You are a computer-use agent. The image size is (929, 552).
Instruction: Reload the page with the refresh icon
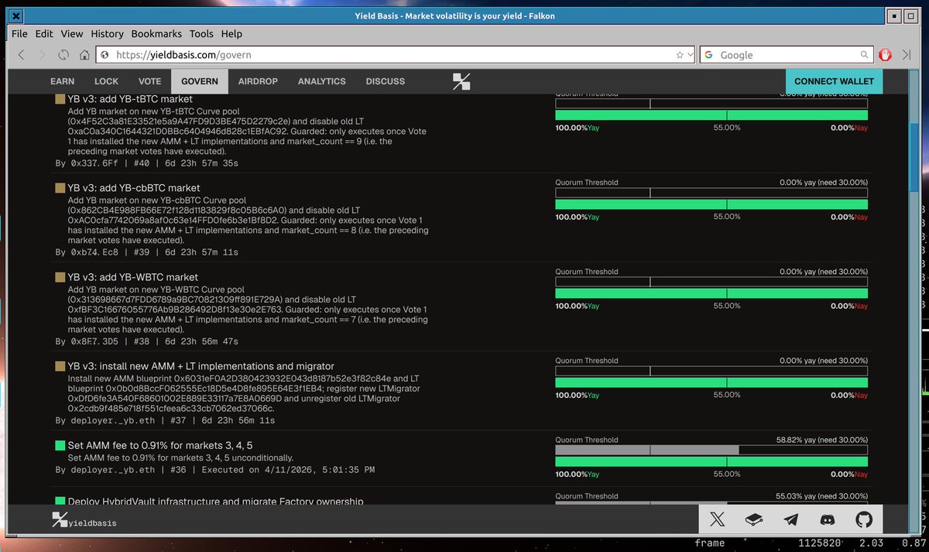[63, 55]
